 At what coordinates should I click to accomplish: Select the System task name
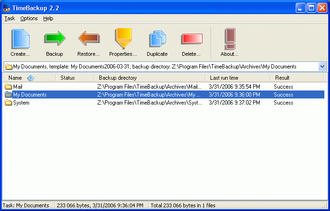pyautogui.click(x=21, y=103)
